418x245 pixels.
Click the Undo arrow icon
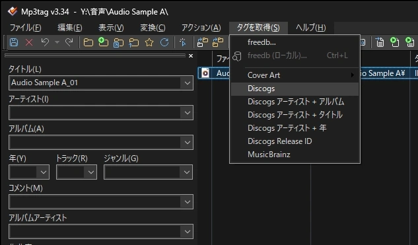[45, 42]
